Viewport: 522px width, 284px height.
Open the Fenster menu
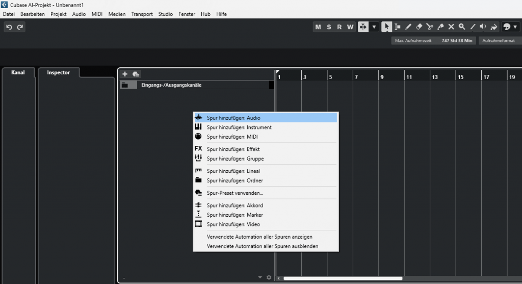pyautogui.click(x=187, y=14)
